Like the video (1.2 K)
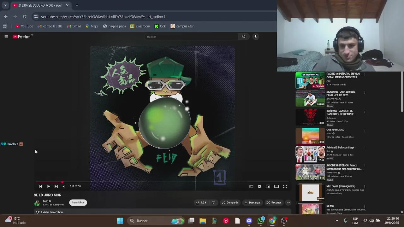 pos(201,203)
